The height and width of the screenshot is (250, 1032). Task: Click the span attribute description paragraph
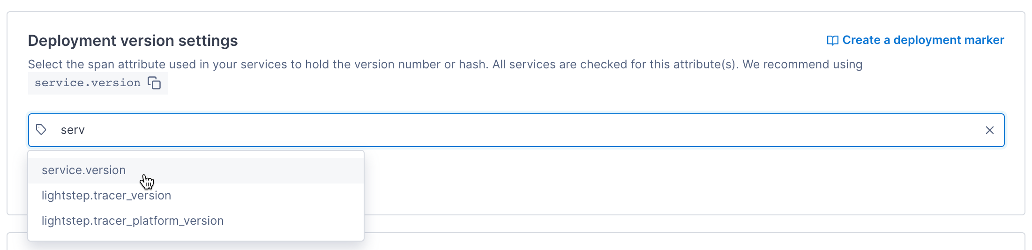[328, 65]
